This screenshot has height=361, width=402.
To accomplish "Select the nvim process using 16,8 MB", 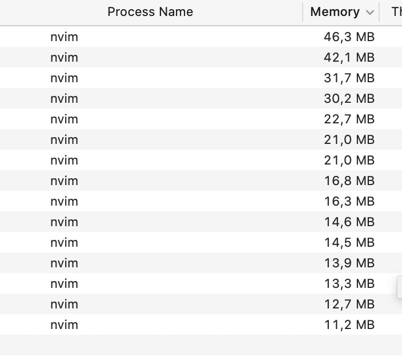I will pos(201,181).
